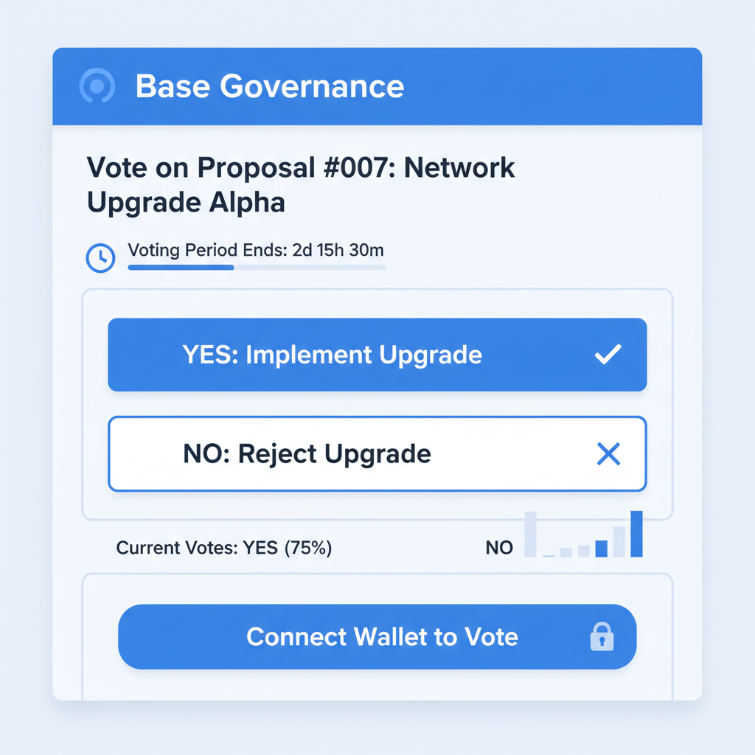Click the middle bar of the vote histogram
755x755 pixels.
pyautogui.click(x=584, y=551)
